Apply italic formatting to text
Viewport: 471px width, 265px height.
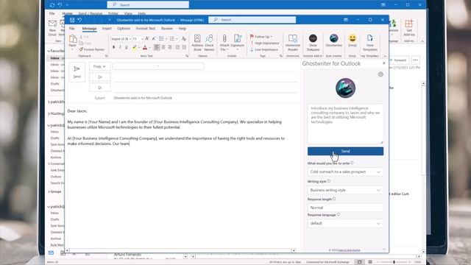(x=120, y=47)
